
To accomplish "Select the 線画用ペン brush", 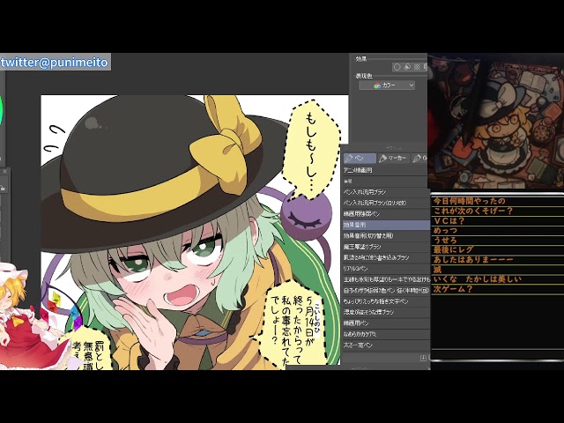I will click(385, 323).
